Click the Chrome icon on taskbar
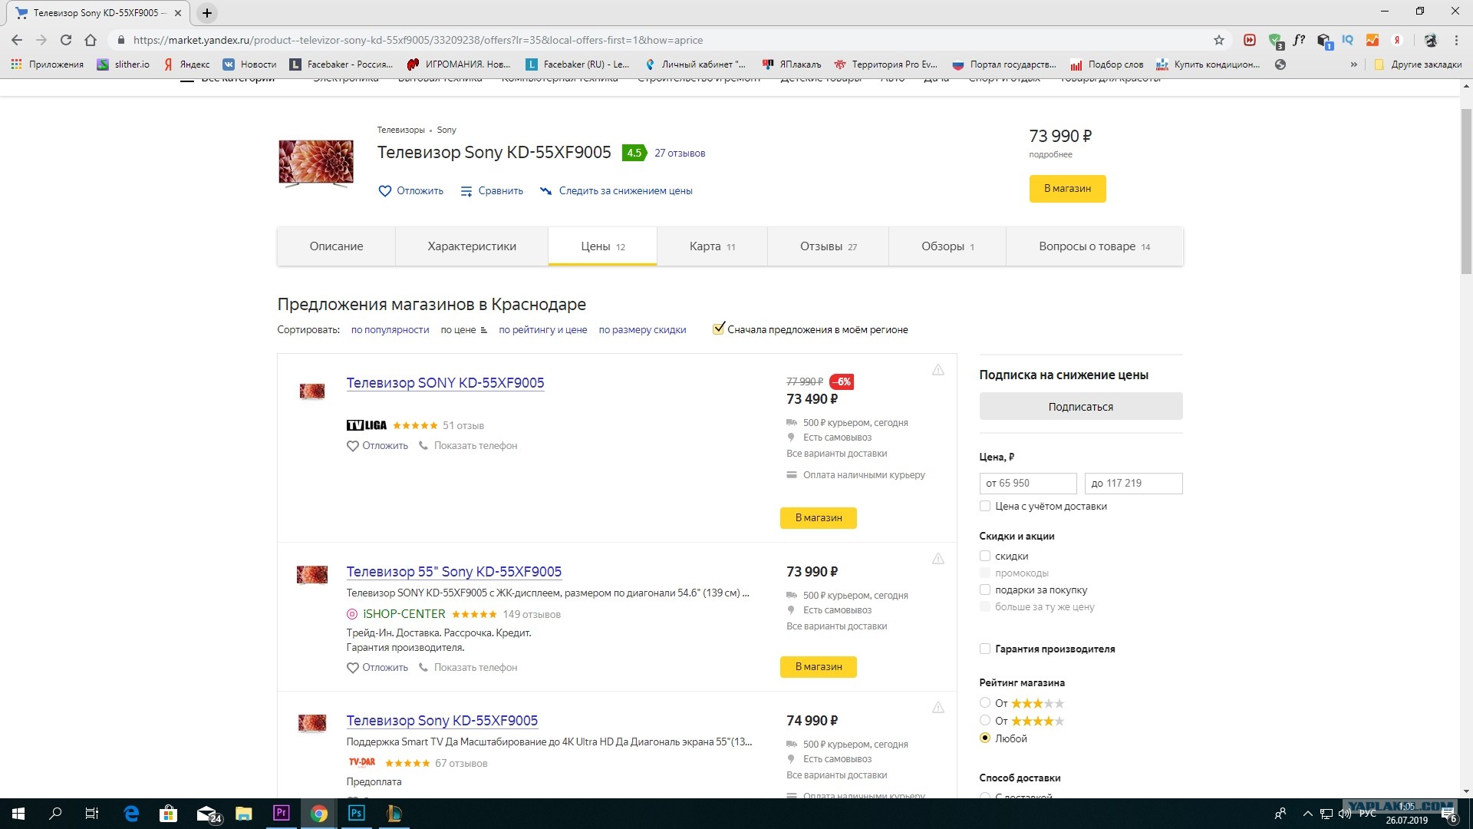This screenshot has width=1473, height=829. pos(319,814)
